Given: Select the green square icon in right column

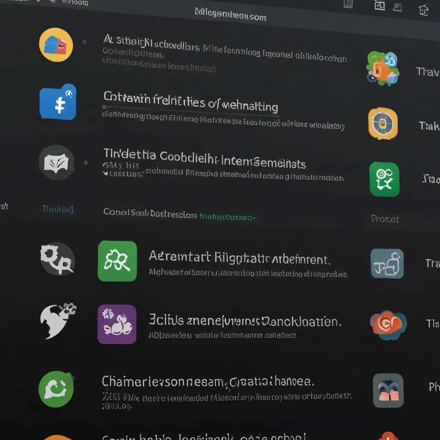Looking at the screenshot, I should pos(384,179).
